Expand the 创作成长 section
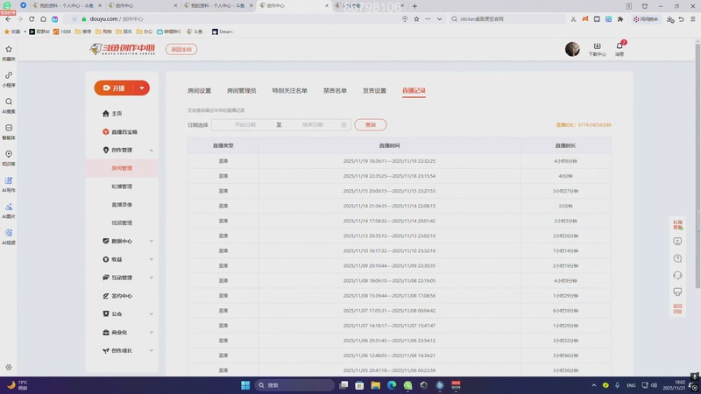This screenshot has width=701, height=394. pyautogui.click(x=151, y=351)
